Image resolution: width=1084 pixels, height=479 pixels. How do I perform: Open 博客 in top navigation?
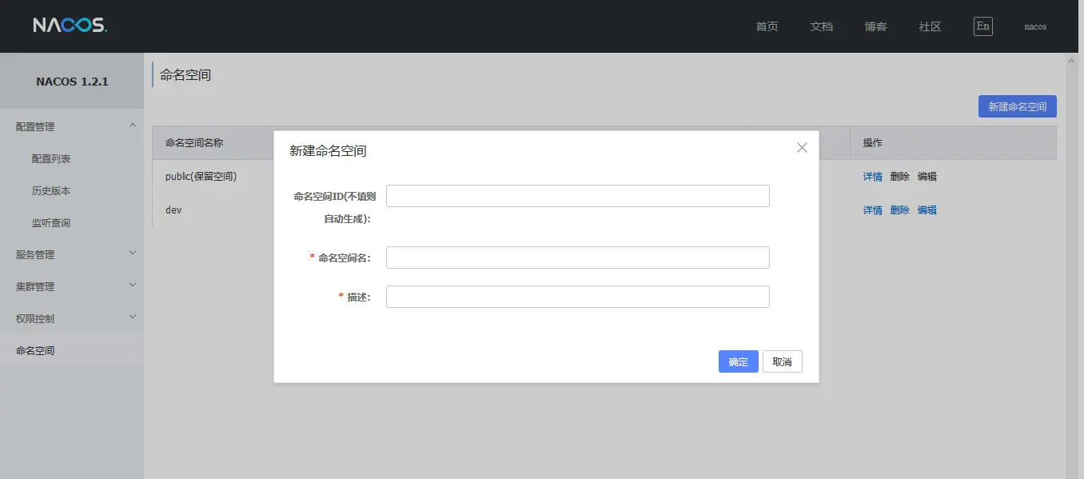(875, 26)
